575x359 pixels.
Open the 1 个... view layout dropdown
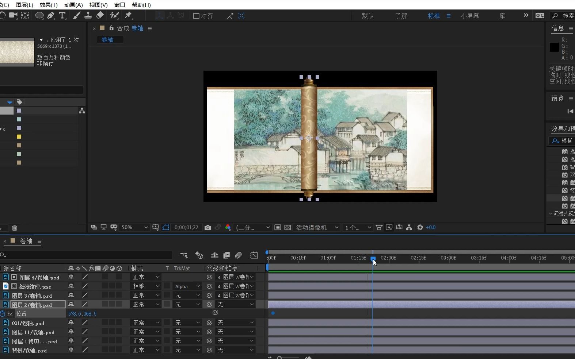click(x=358, y=227)
